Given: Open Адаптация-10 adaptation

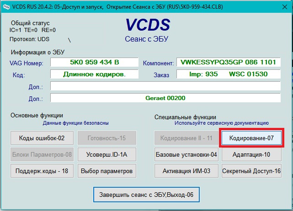Looking at the screenshot, I should (x=251, y=154).
